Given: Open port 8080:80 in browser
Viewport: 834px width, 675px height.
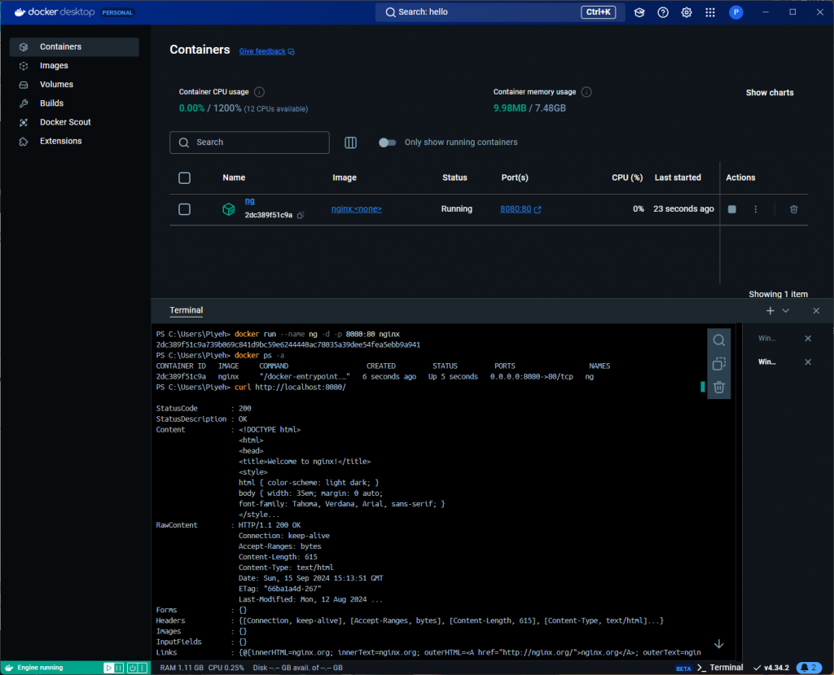Looking at the screenshot, I should tap(520, 209).
